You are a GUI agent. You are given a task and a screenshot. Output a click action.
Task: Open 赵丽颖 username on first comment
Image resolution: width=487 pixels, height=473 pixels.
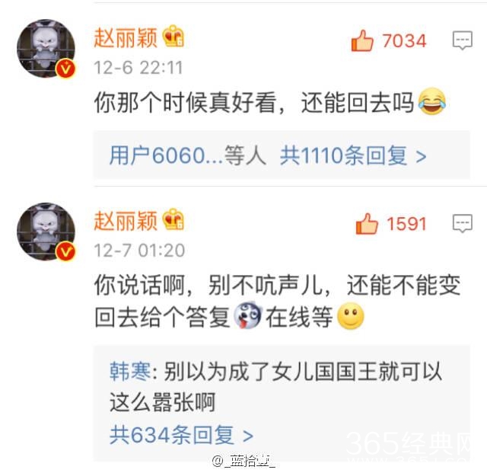coord(126,37)
